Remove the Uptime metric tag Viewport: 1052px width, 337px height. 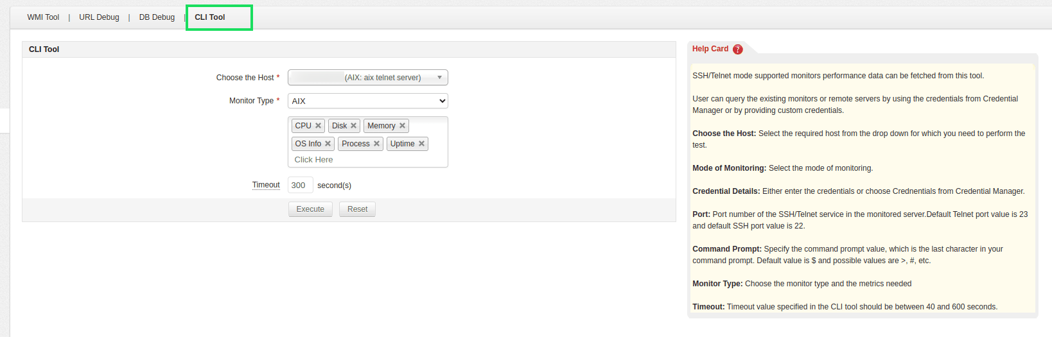(421, 144)
